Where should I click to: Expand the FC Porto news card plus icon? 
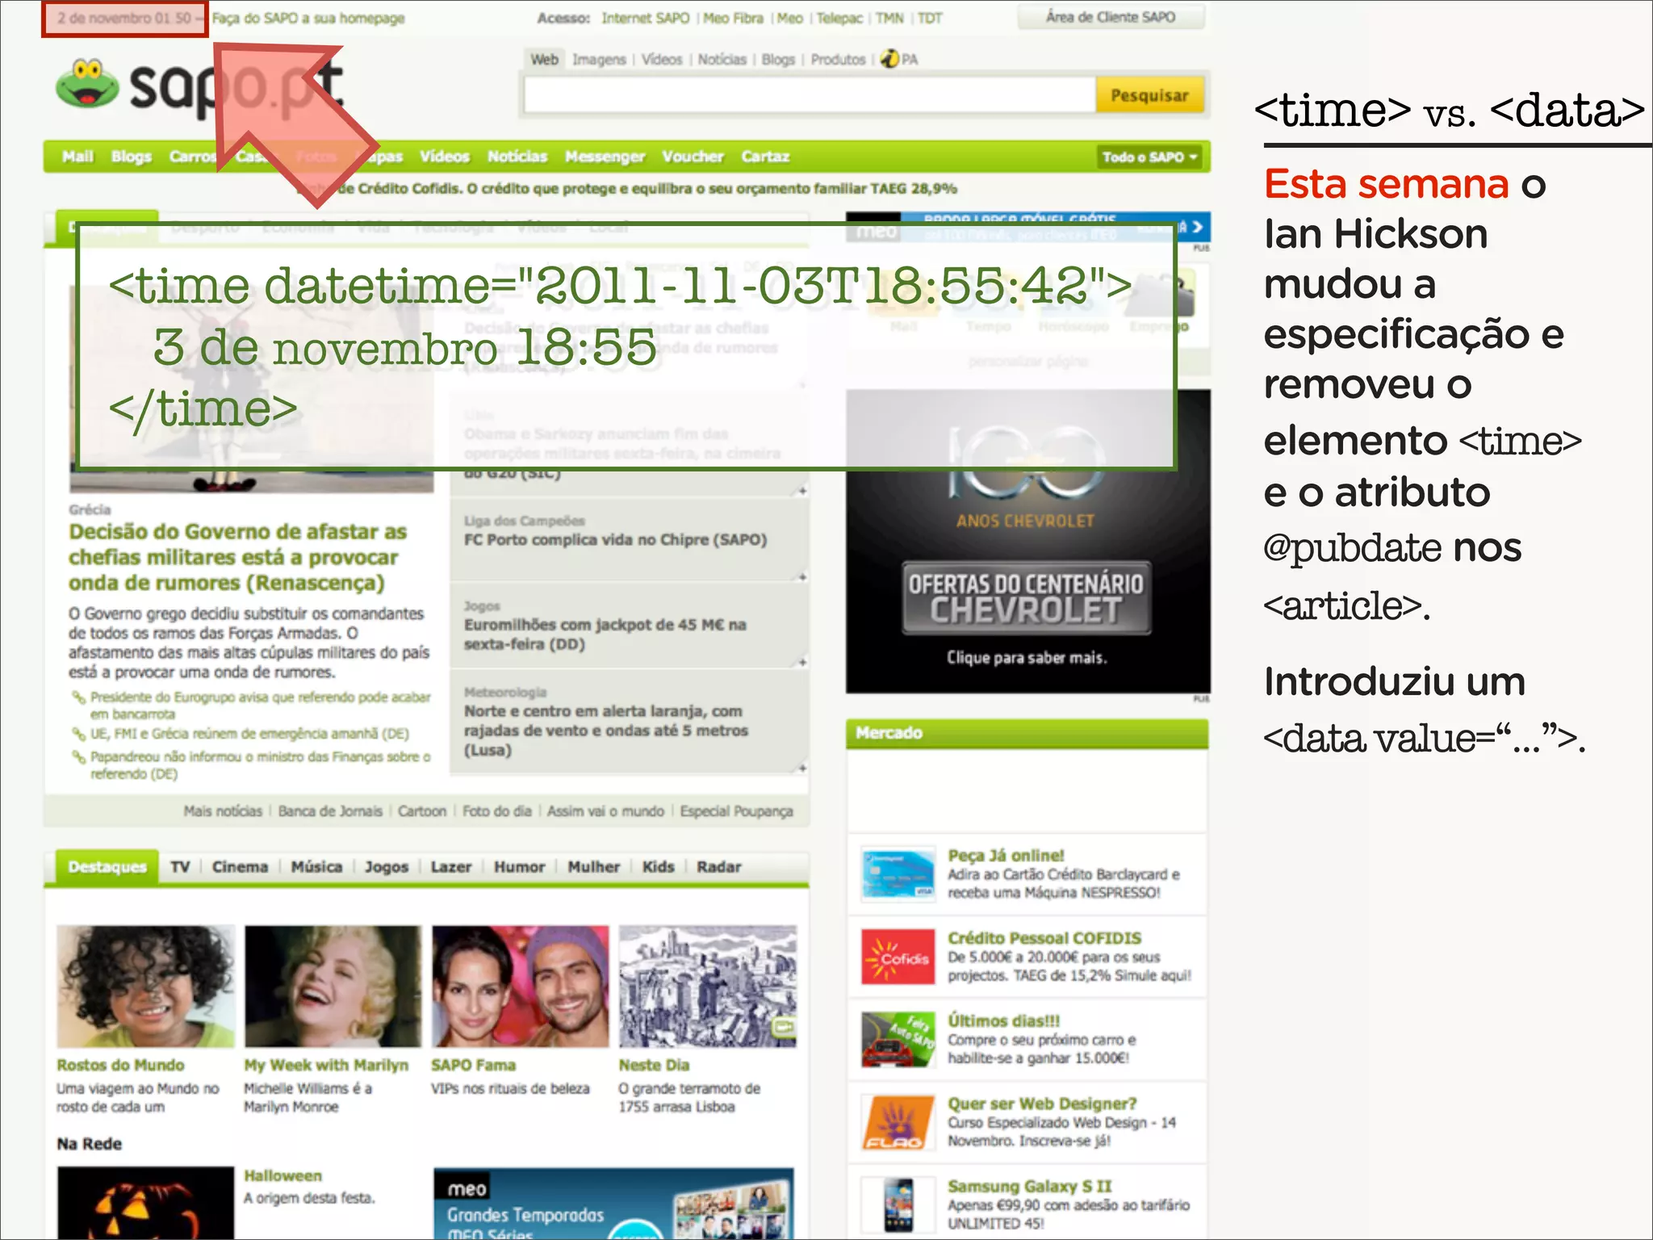[x=801, y=576]
